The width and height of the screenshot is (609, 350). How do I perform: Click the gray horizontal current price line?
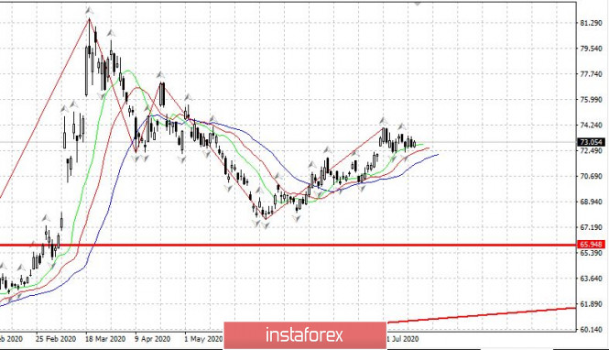288,142
